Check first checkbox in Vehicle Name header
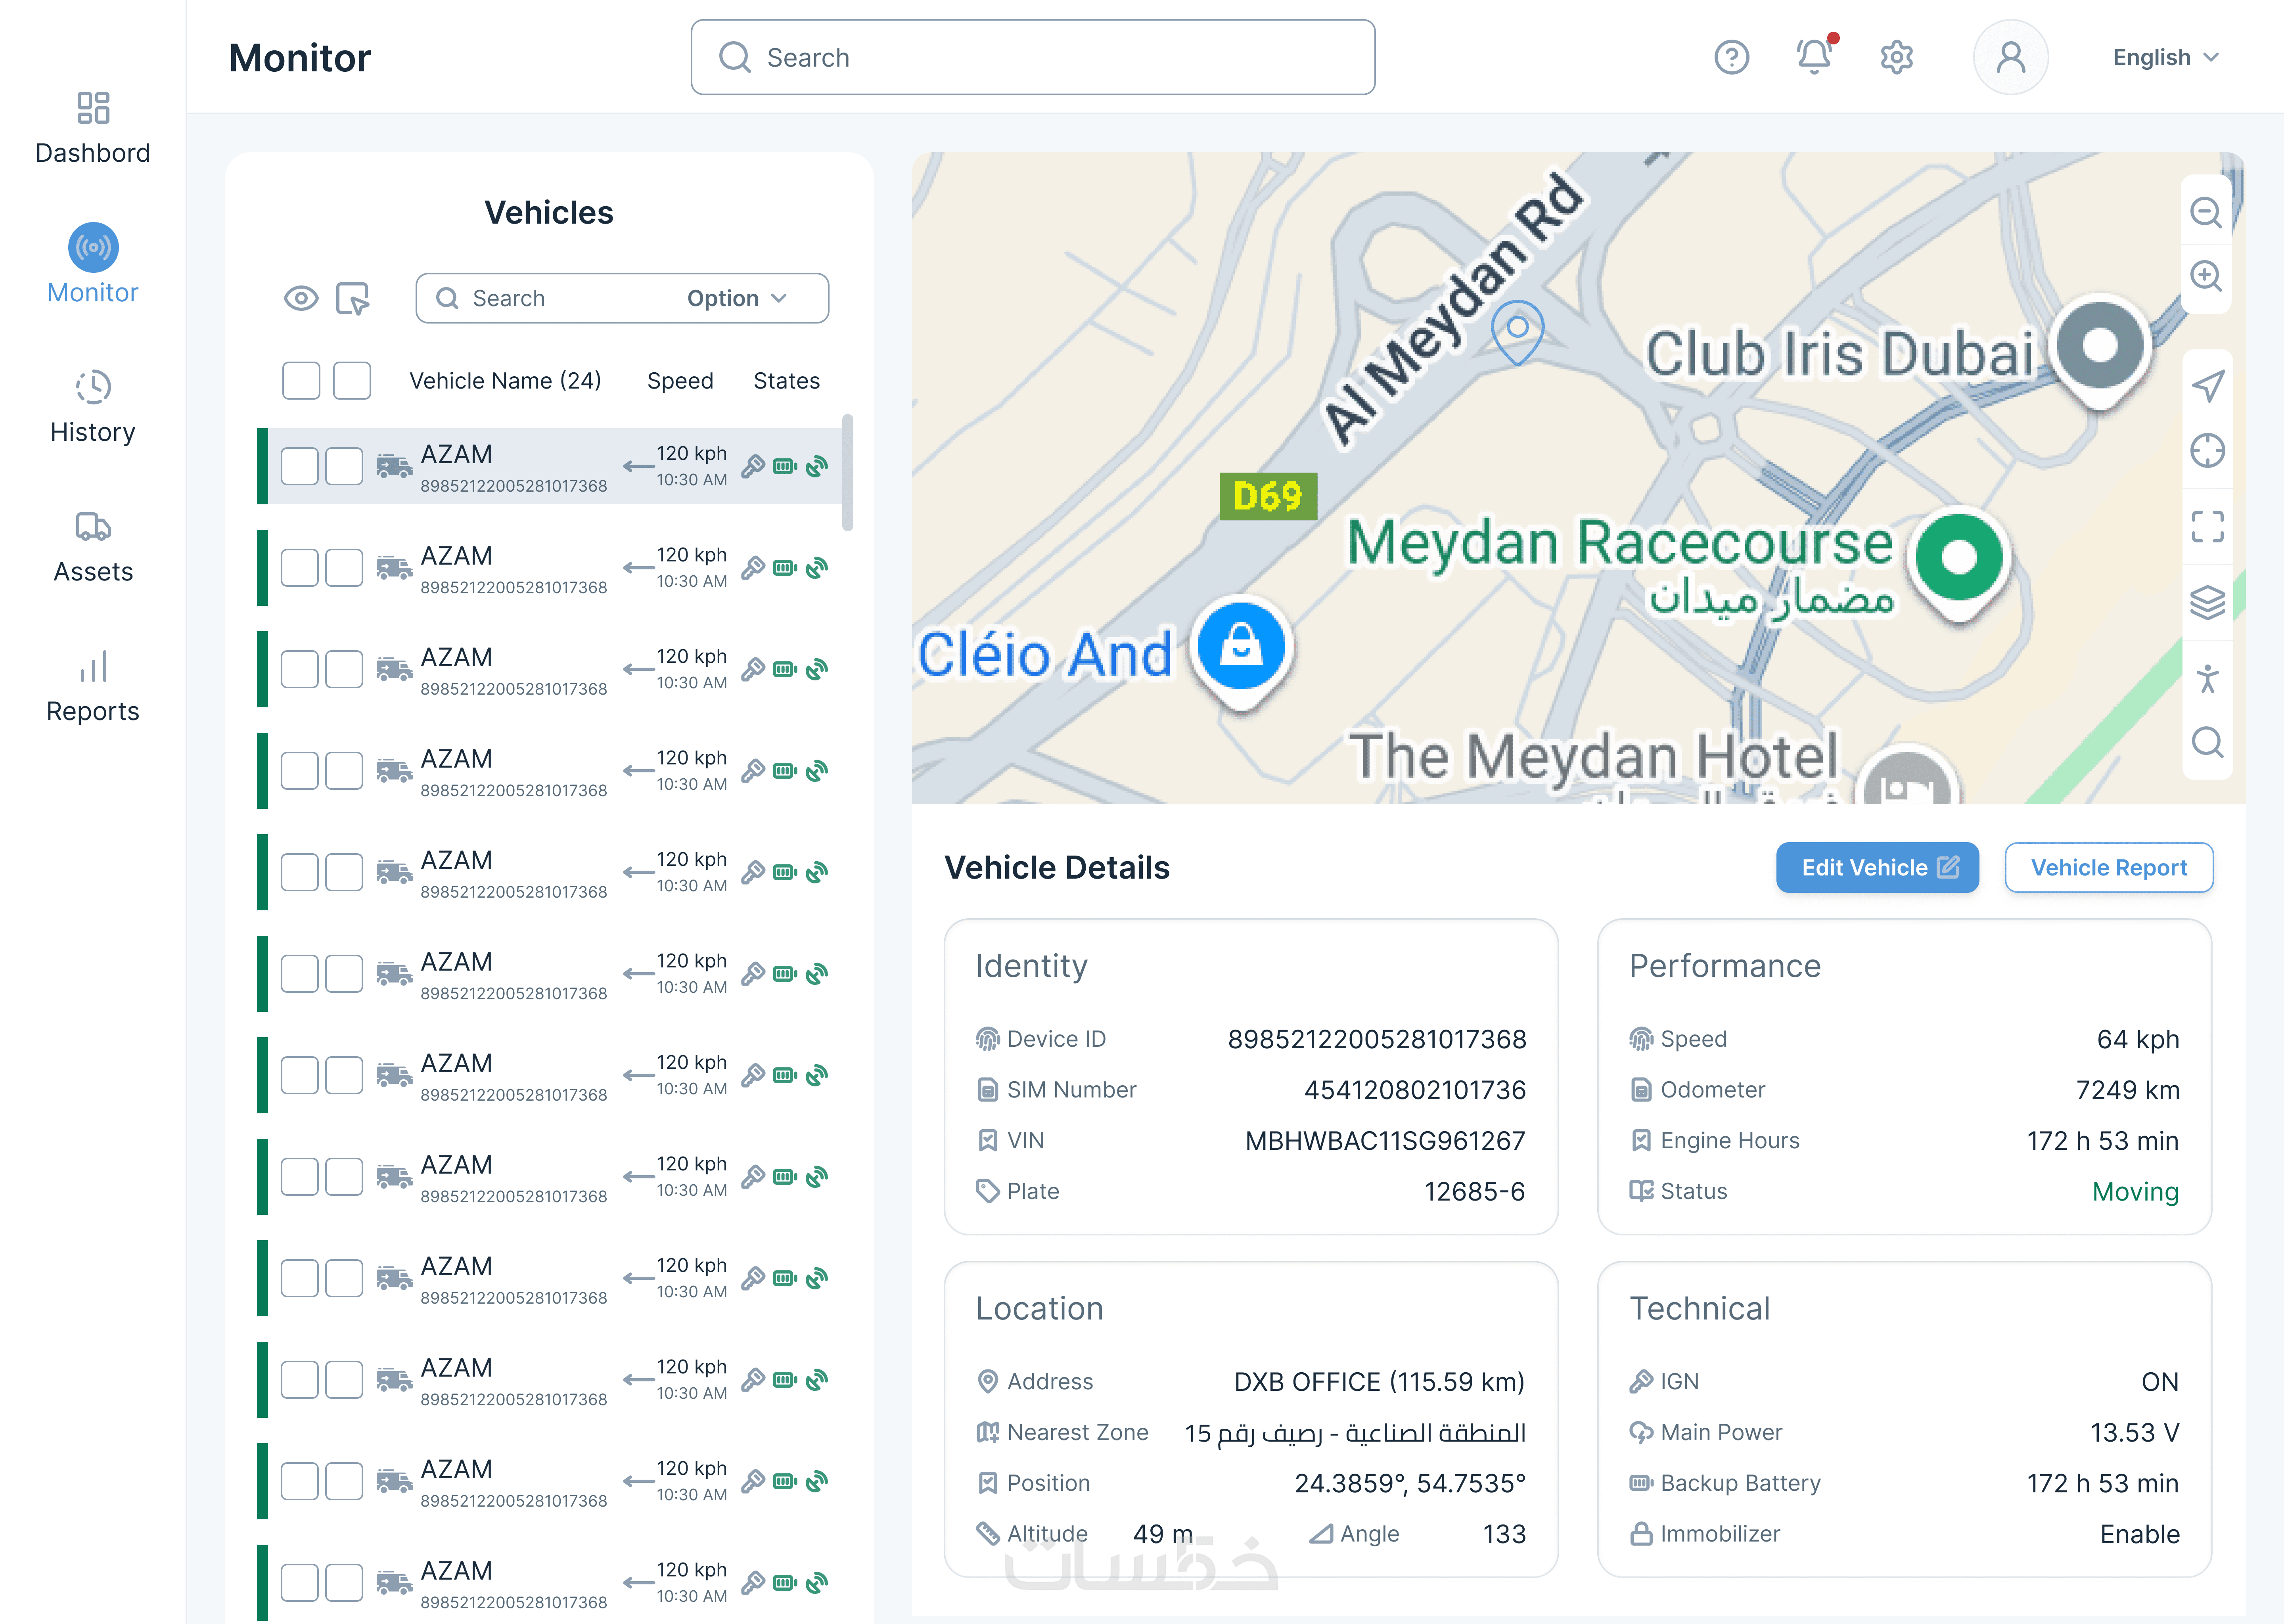Image resolution: width=2284 pixels, height=1624 pixels. (301, 381)
